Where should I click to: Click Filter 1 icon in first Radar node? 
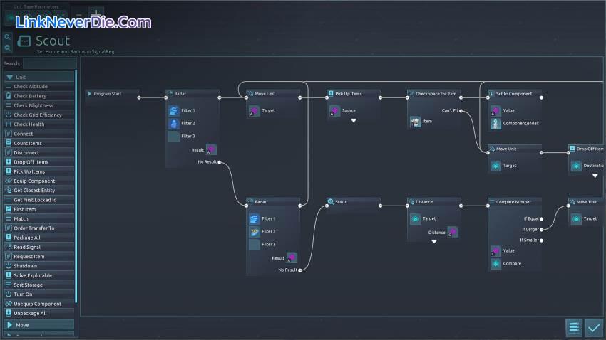(x=174, y=110)
